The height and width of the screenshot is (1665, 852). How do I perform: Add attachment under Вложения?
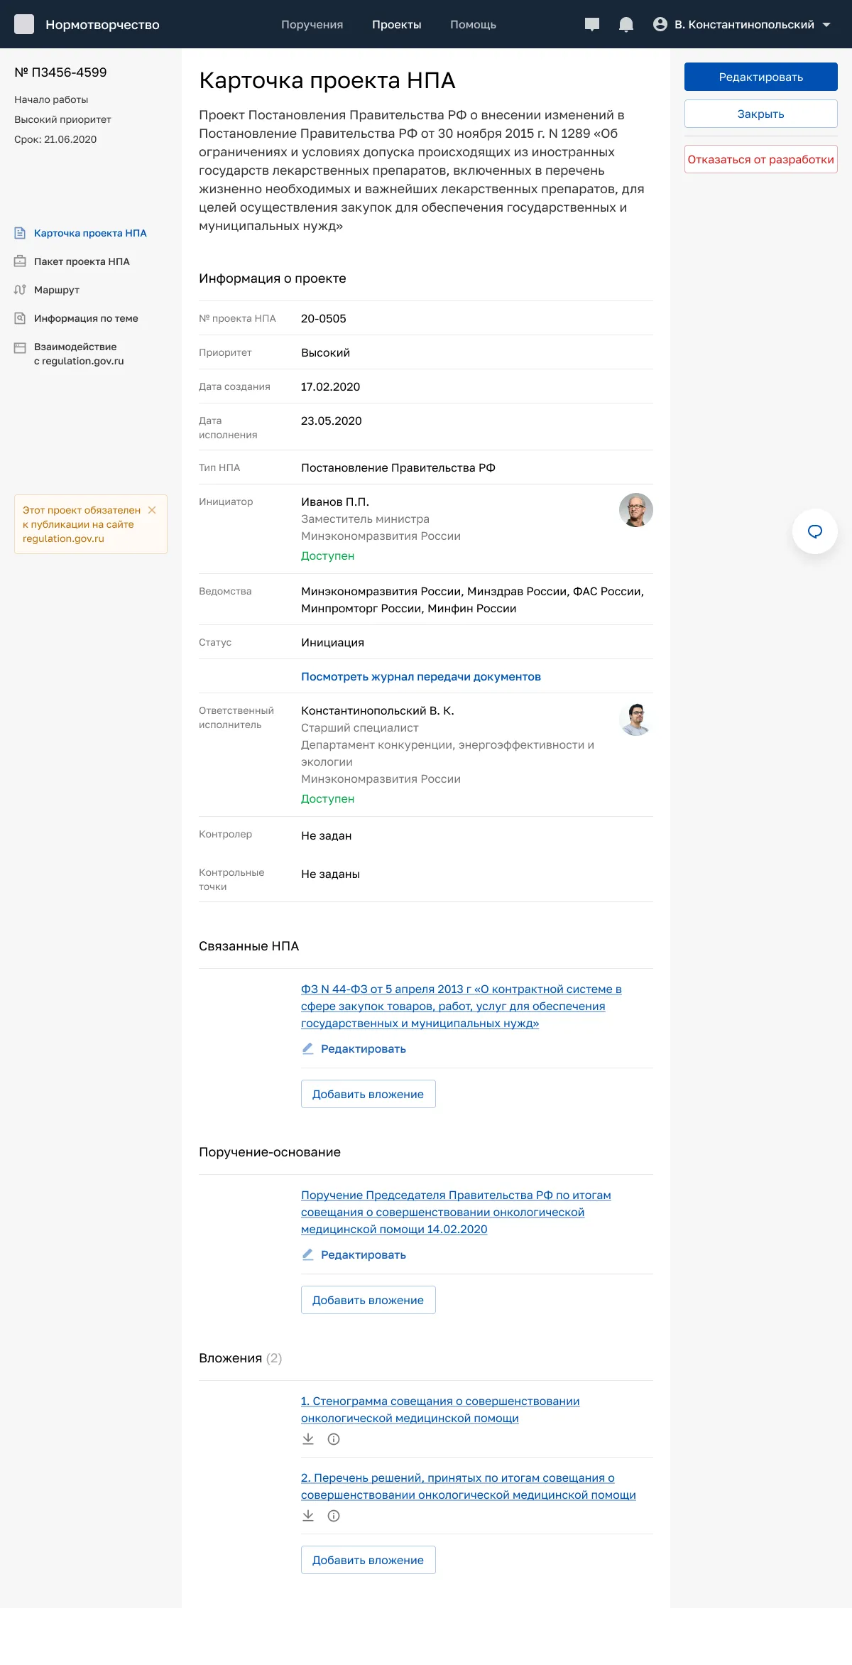click(368, 1560)
